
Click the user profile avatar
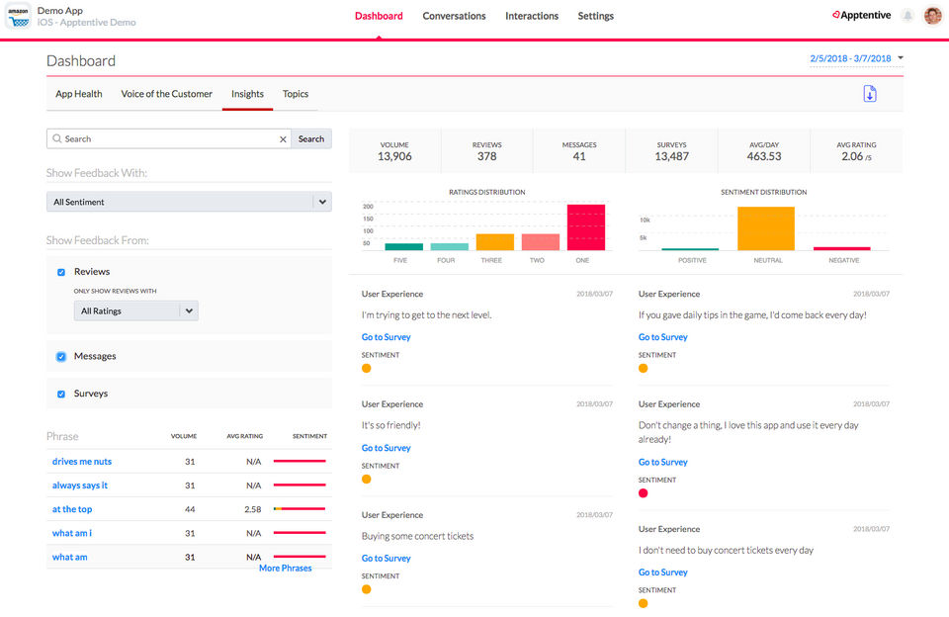click(x=932, y=16)
